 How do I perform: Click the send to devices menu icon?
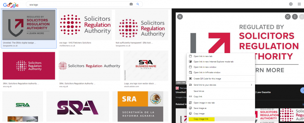[190, 85]
